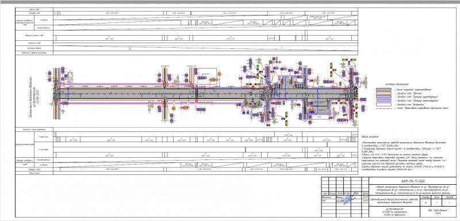This screenshot has height=221, width=460.
Task: Select the 'Листов' header cell in title block
Action: coord(450,197)
